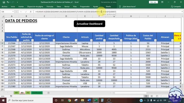The height and width of the screenshot is (103, 184).
Task: Open the Archivo menu
Action: [x=5, y=7]
